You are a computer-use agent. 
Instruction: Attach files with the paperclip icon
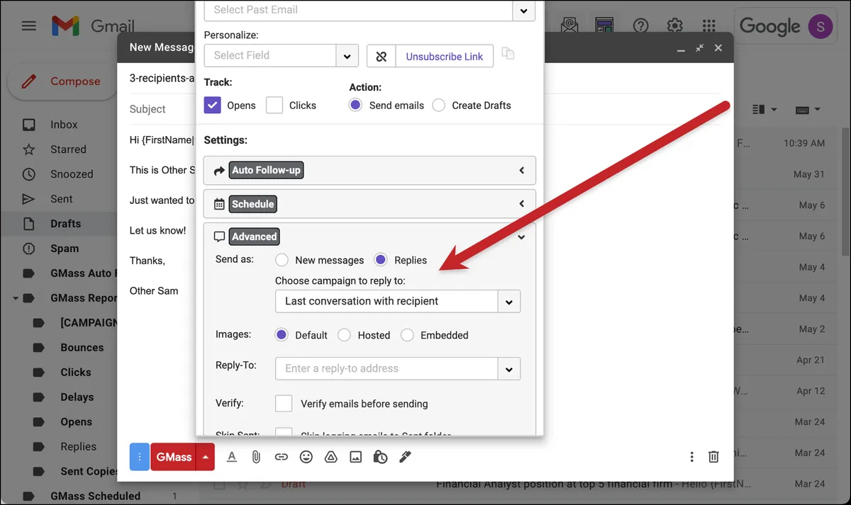[x=256, y=457]
